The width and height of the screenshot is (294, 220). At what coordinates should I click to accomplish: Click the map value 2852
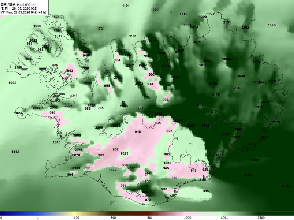click(x=264, y=137)
